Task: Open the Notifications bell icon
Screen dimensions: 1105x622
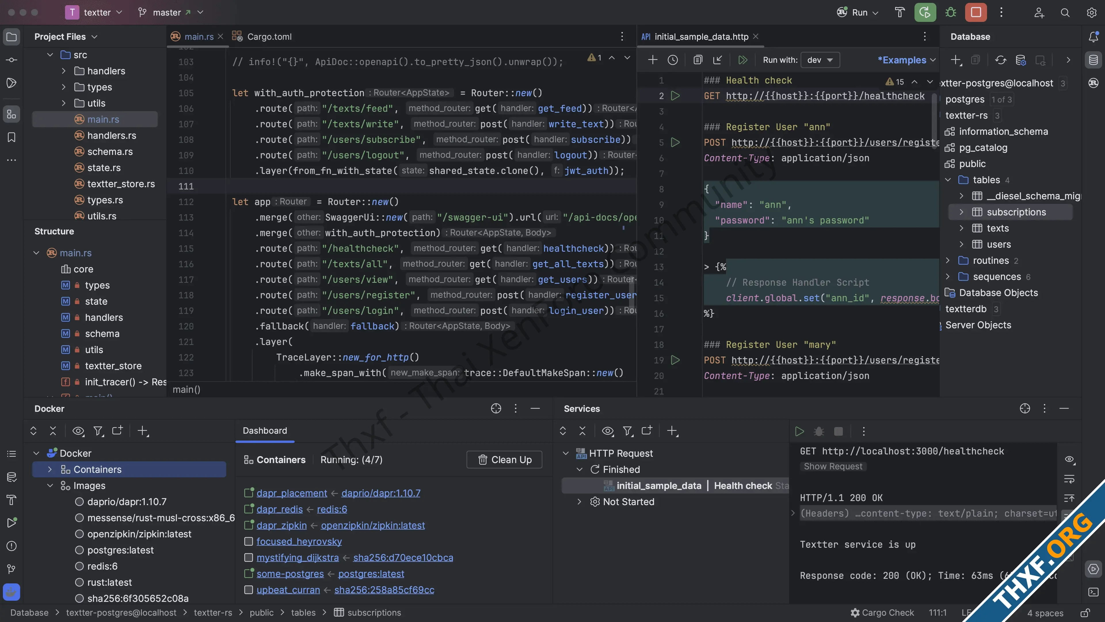Action: click(1093, 37)
